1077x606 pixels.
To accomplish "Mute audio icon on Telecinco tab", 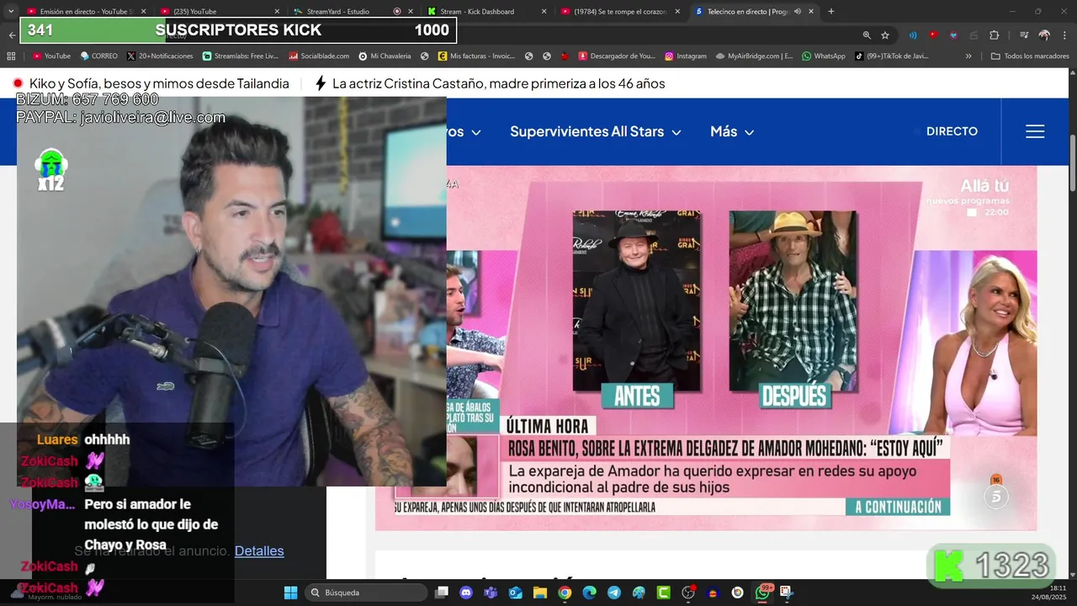I will [x=797, y=11].
